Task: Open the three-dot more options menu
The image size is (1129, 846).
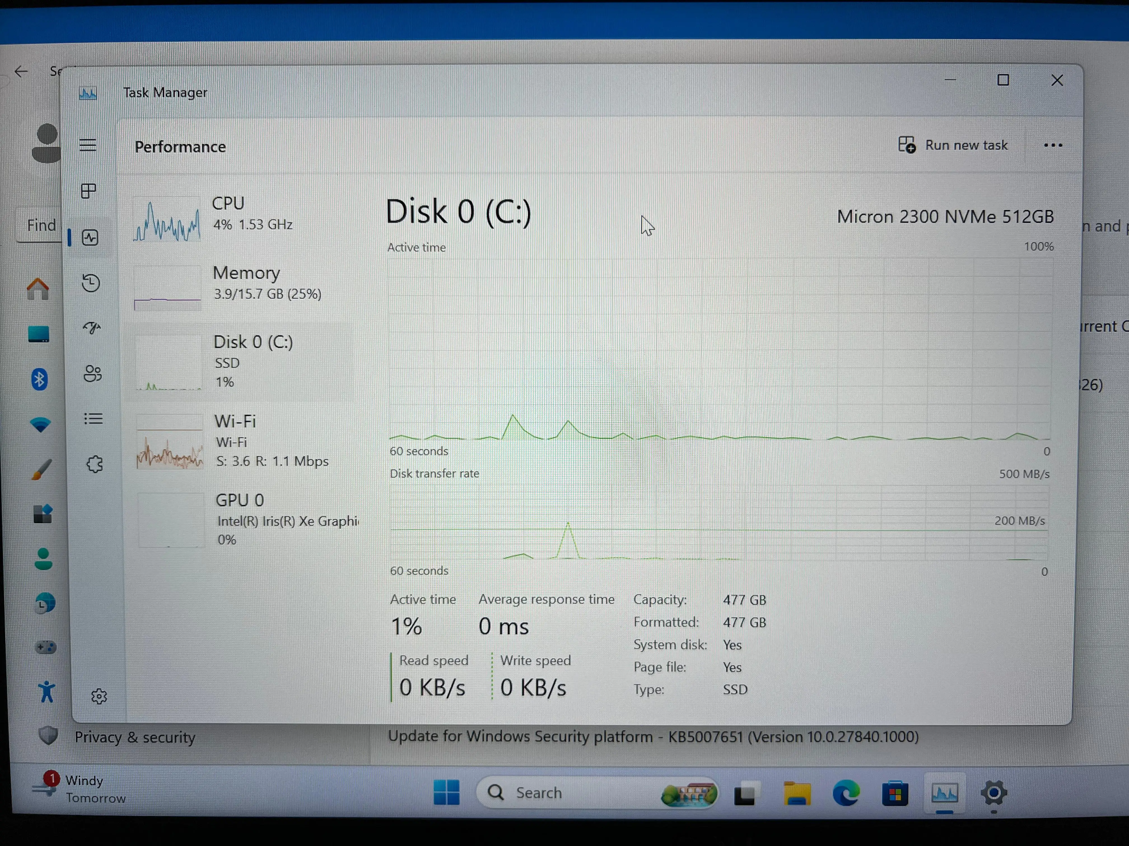Action: tap(1053, 146)
